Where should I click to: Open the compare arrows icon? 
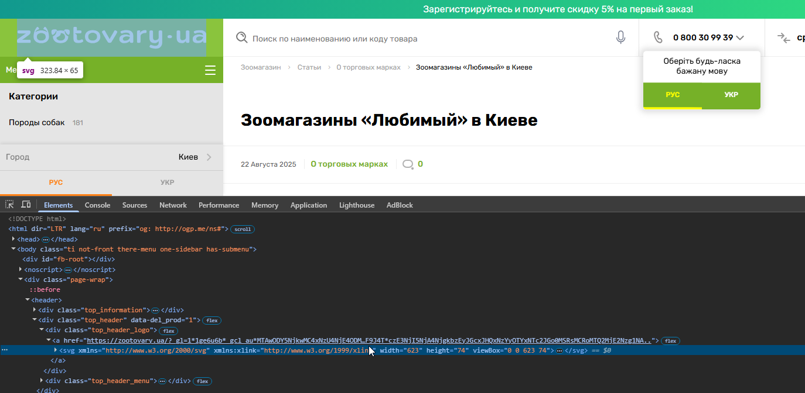point(783,37)
